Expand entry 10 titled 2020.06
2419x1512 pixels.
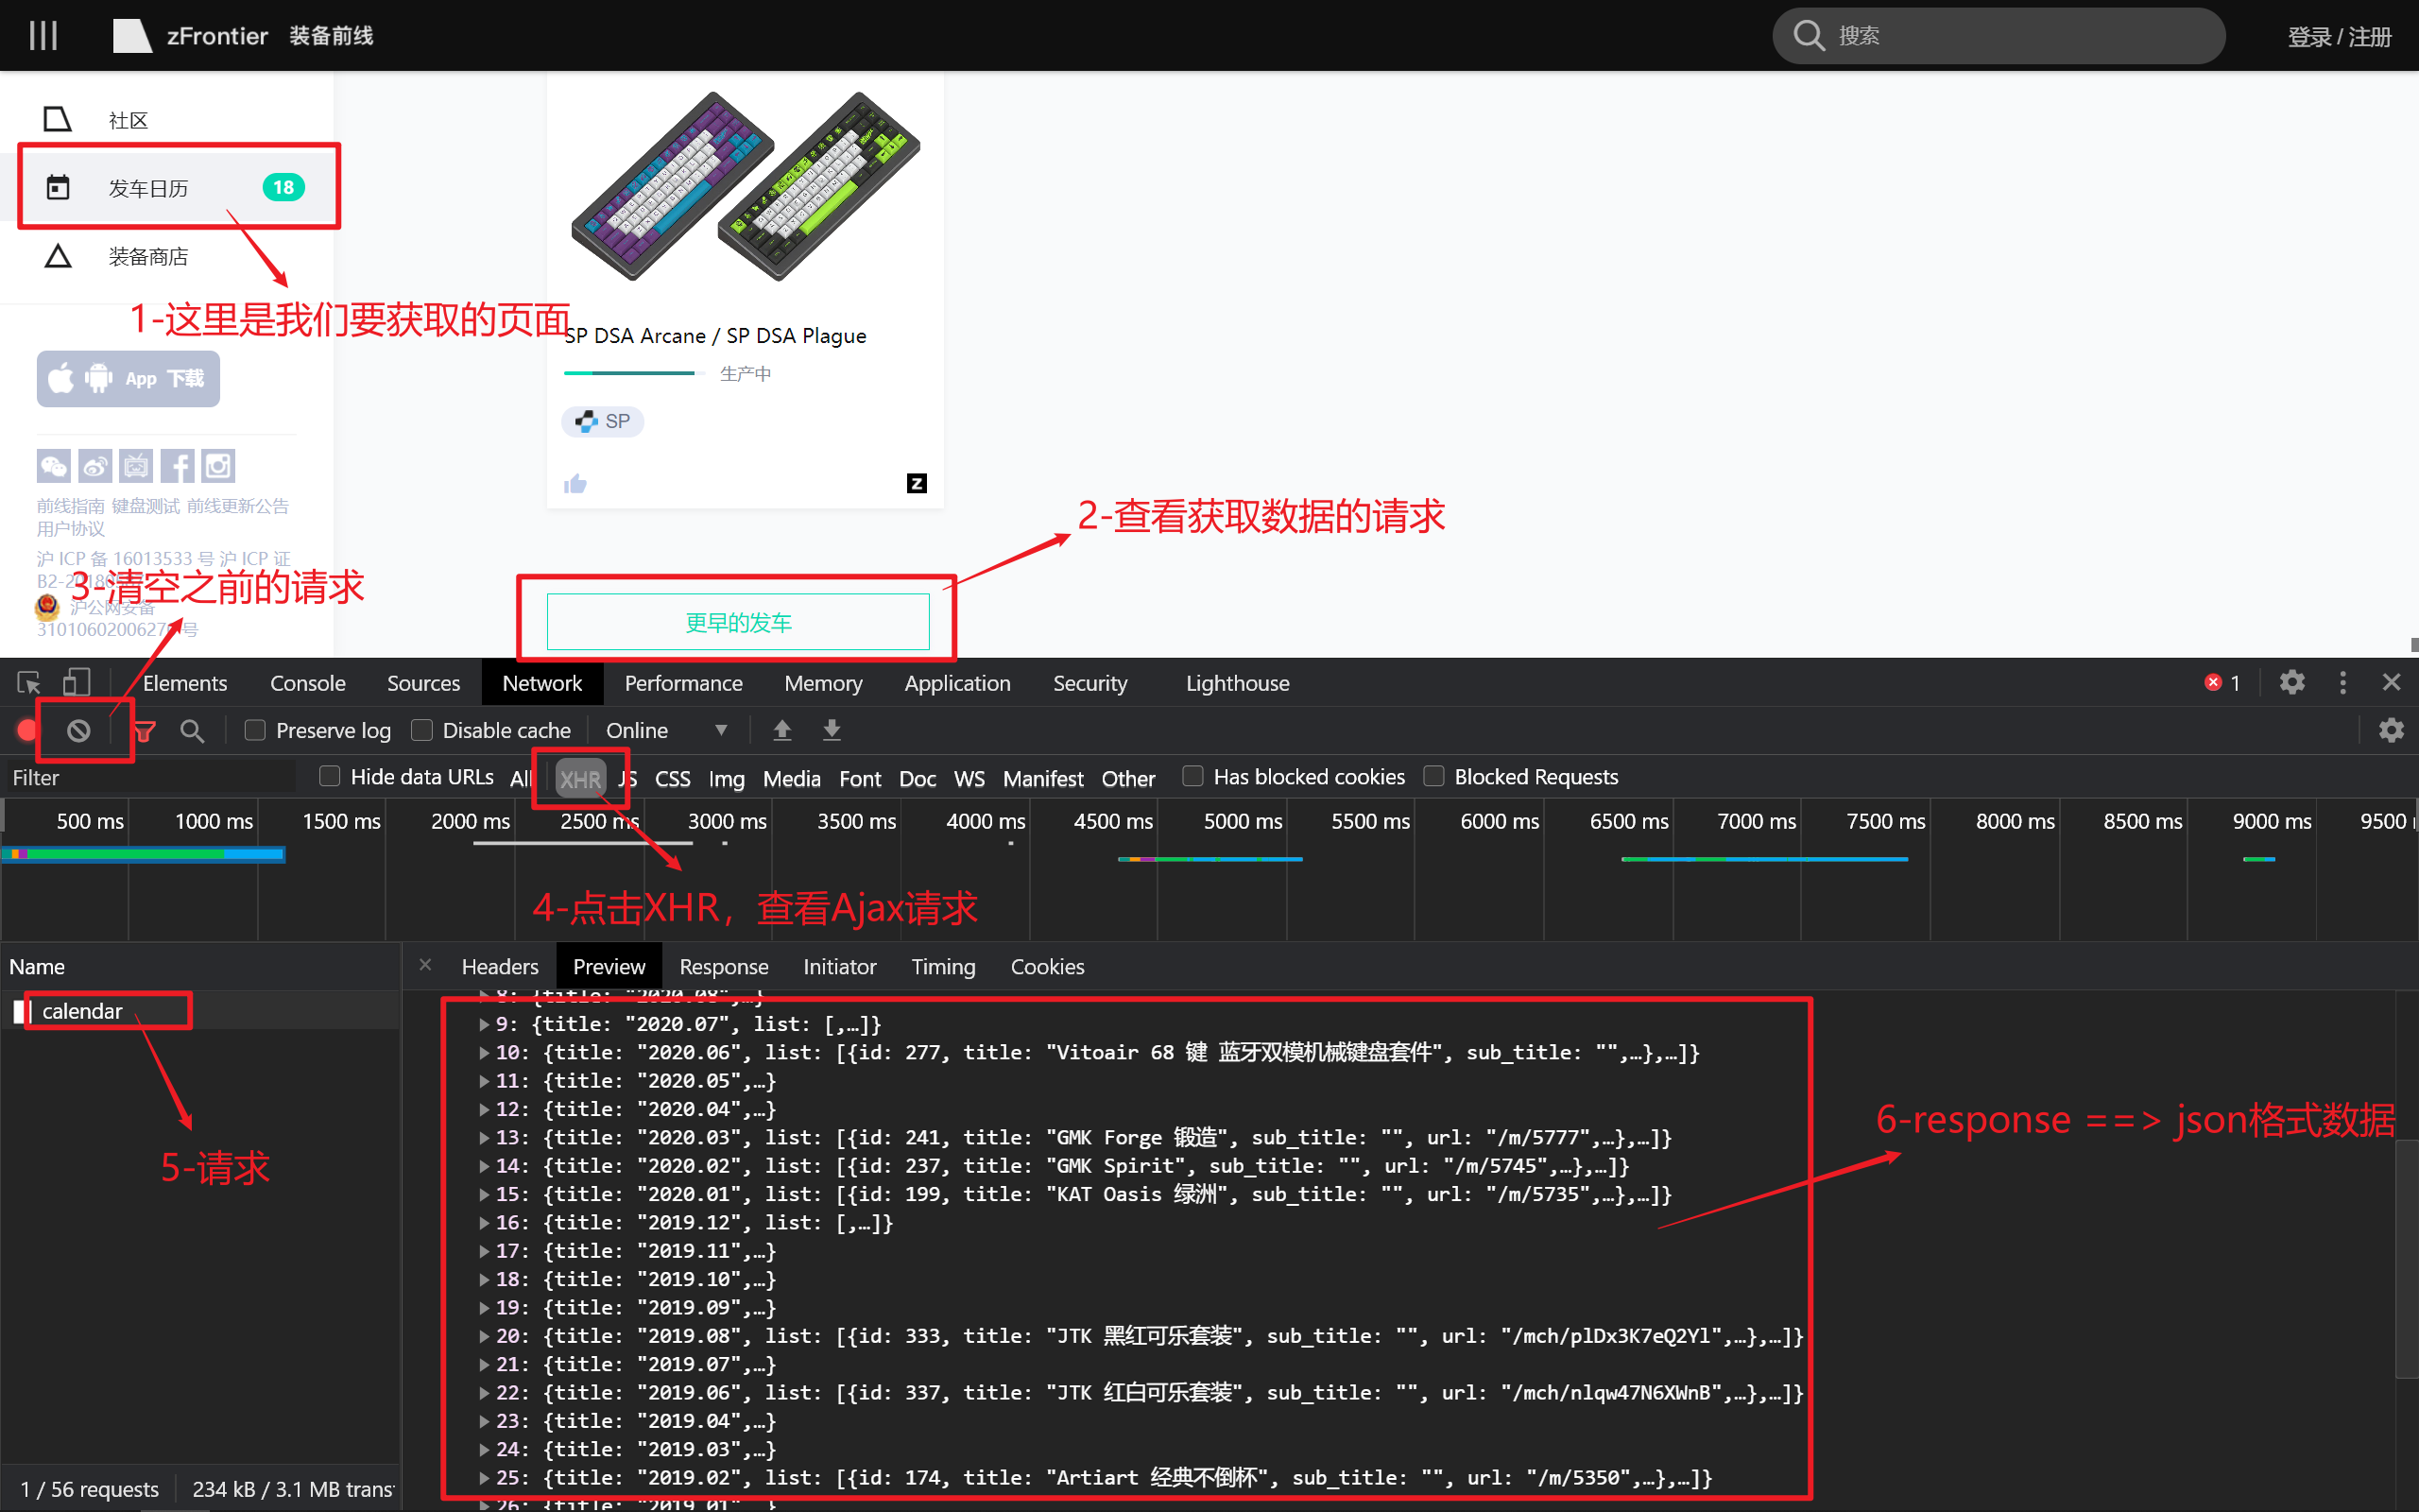tap(484, 1053)
